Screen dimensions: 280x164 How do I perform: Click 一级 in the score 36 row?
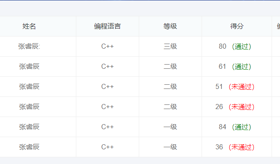coord(170,147)
